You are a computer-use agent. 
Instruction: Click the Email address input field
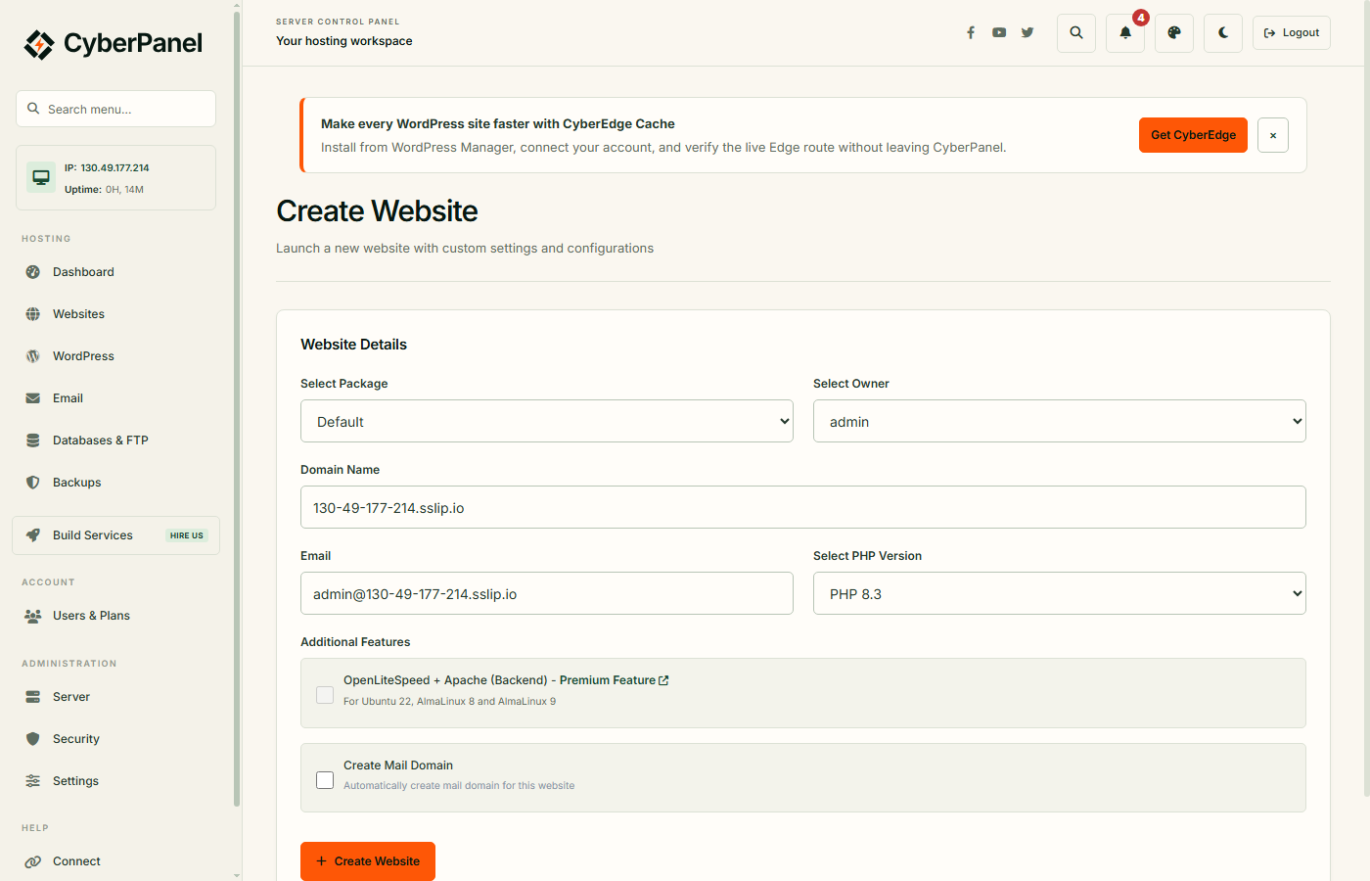coord(547,593)
